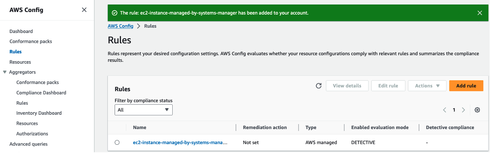Go to previous page of rules
The width and height of the screenshot is (490, 153).
point(445,110)
